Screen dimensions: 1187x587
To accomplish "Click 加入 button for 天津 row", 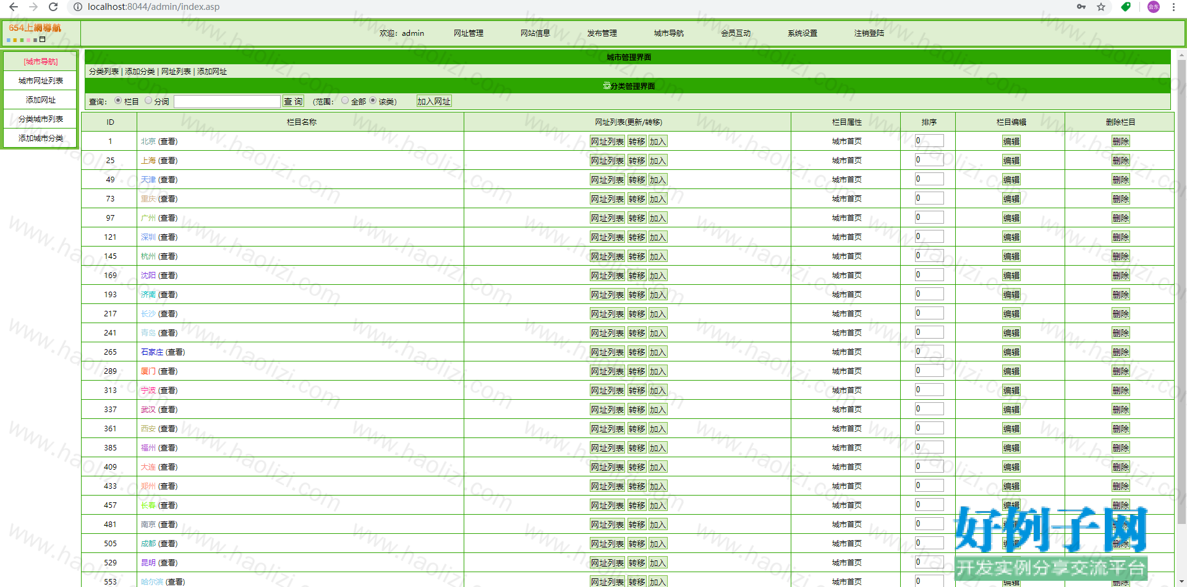I will (x=658, y=180).
